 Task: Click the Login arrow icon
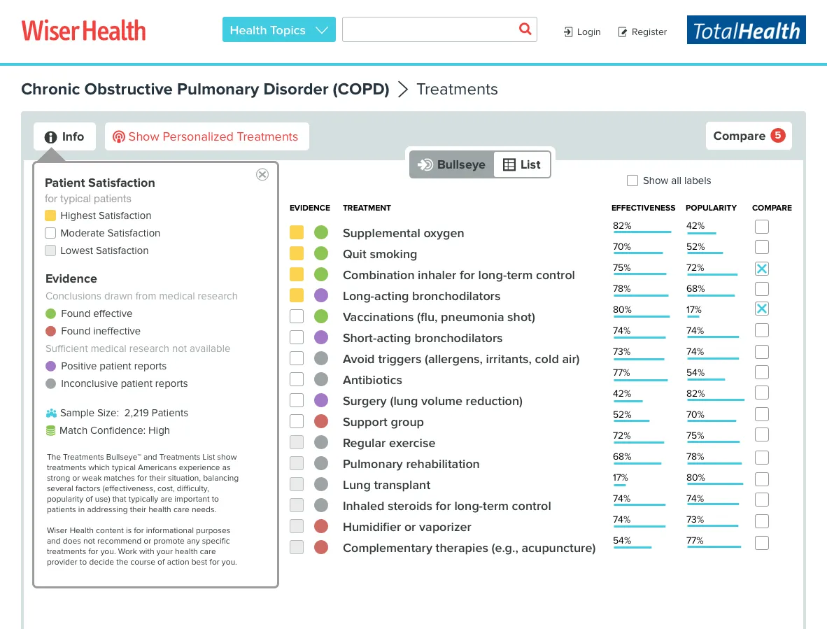point(568,32)
